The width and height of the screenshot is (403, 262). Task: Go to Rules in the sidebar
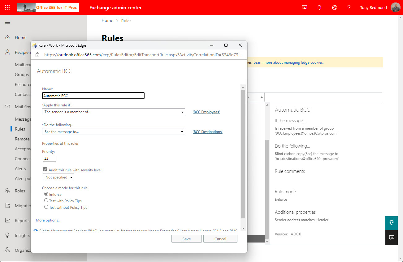coord(20,129)
